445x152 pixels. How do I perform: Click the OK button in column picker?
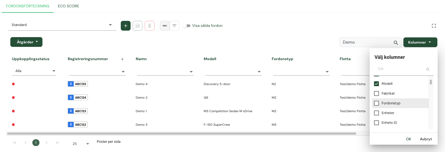point(409,139)
